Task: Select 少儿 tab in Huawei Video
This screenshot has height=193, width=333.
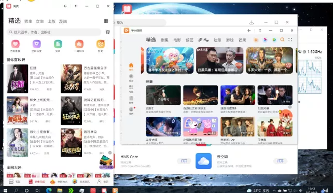Action: pos(203,40)
